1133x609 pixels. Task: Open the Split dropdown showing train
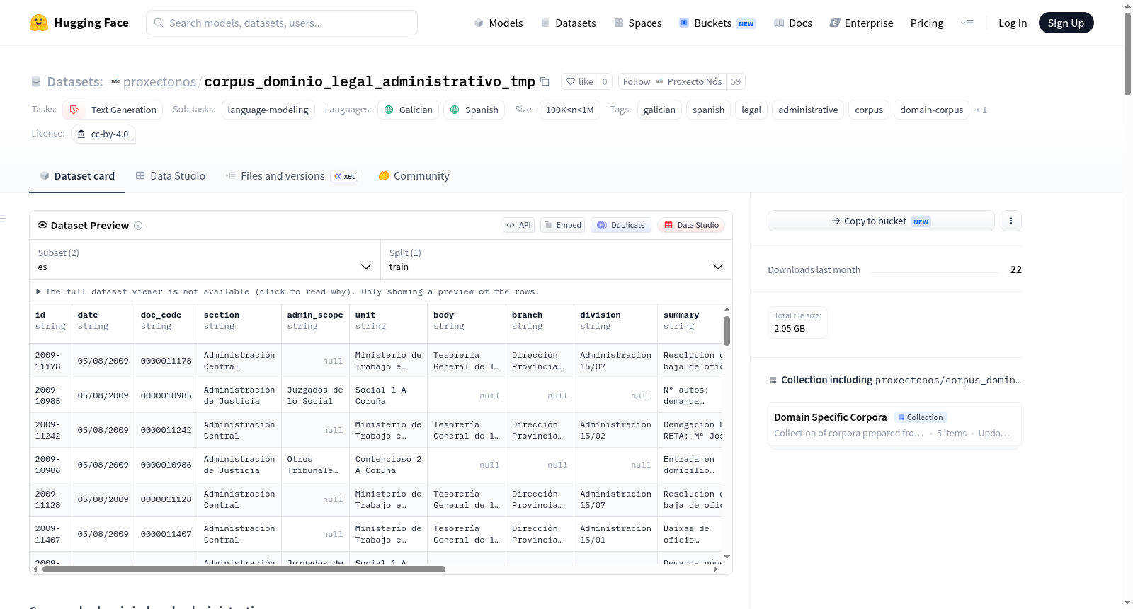[557, 260]
